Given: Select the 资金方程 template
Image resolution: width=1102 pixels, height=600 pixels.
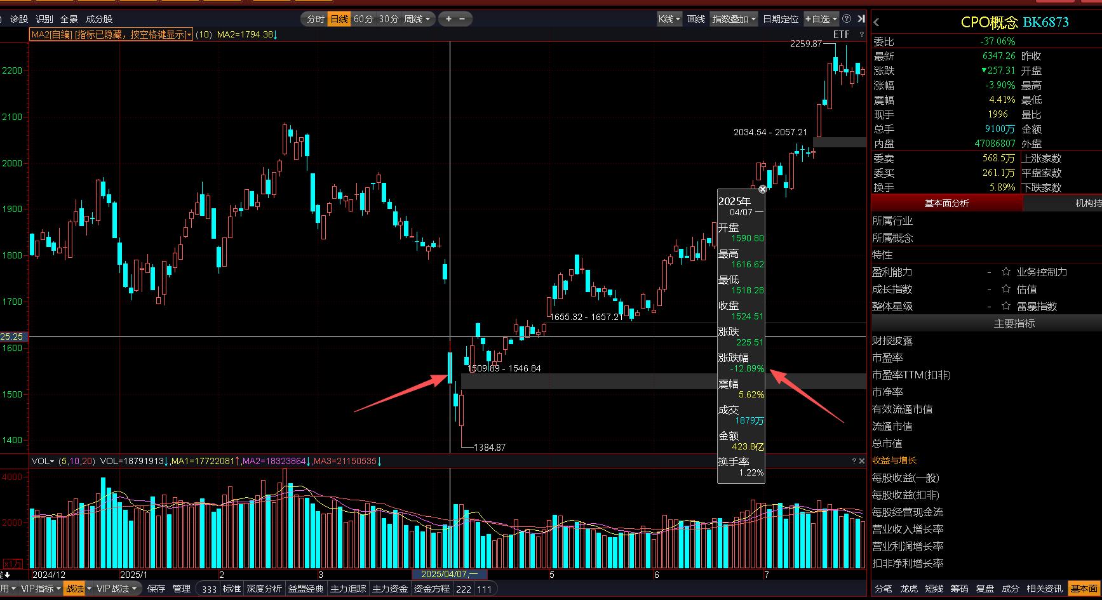Looking at the screenshot, I should (x=432, y=589).
